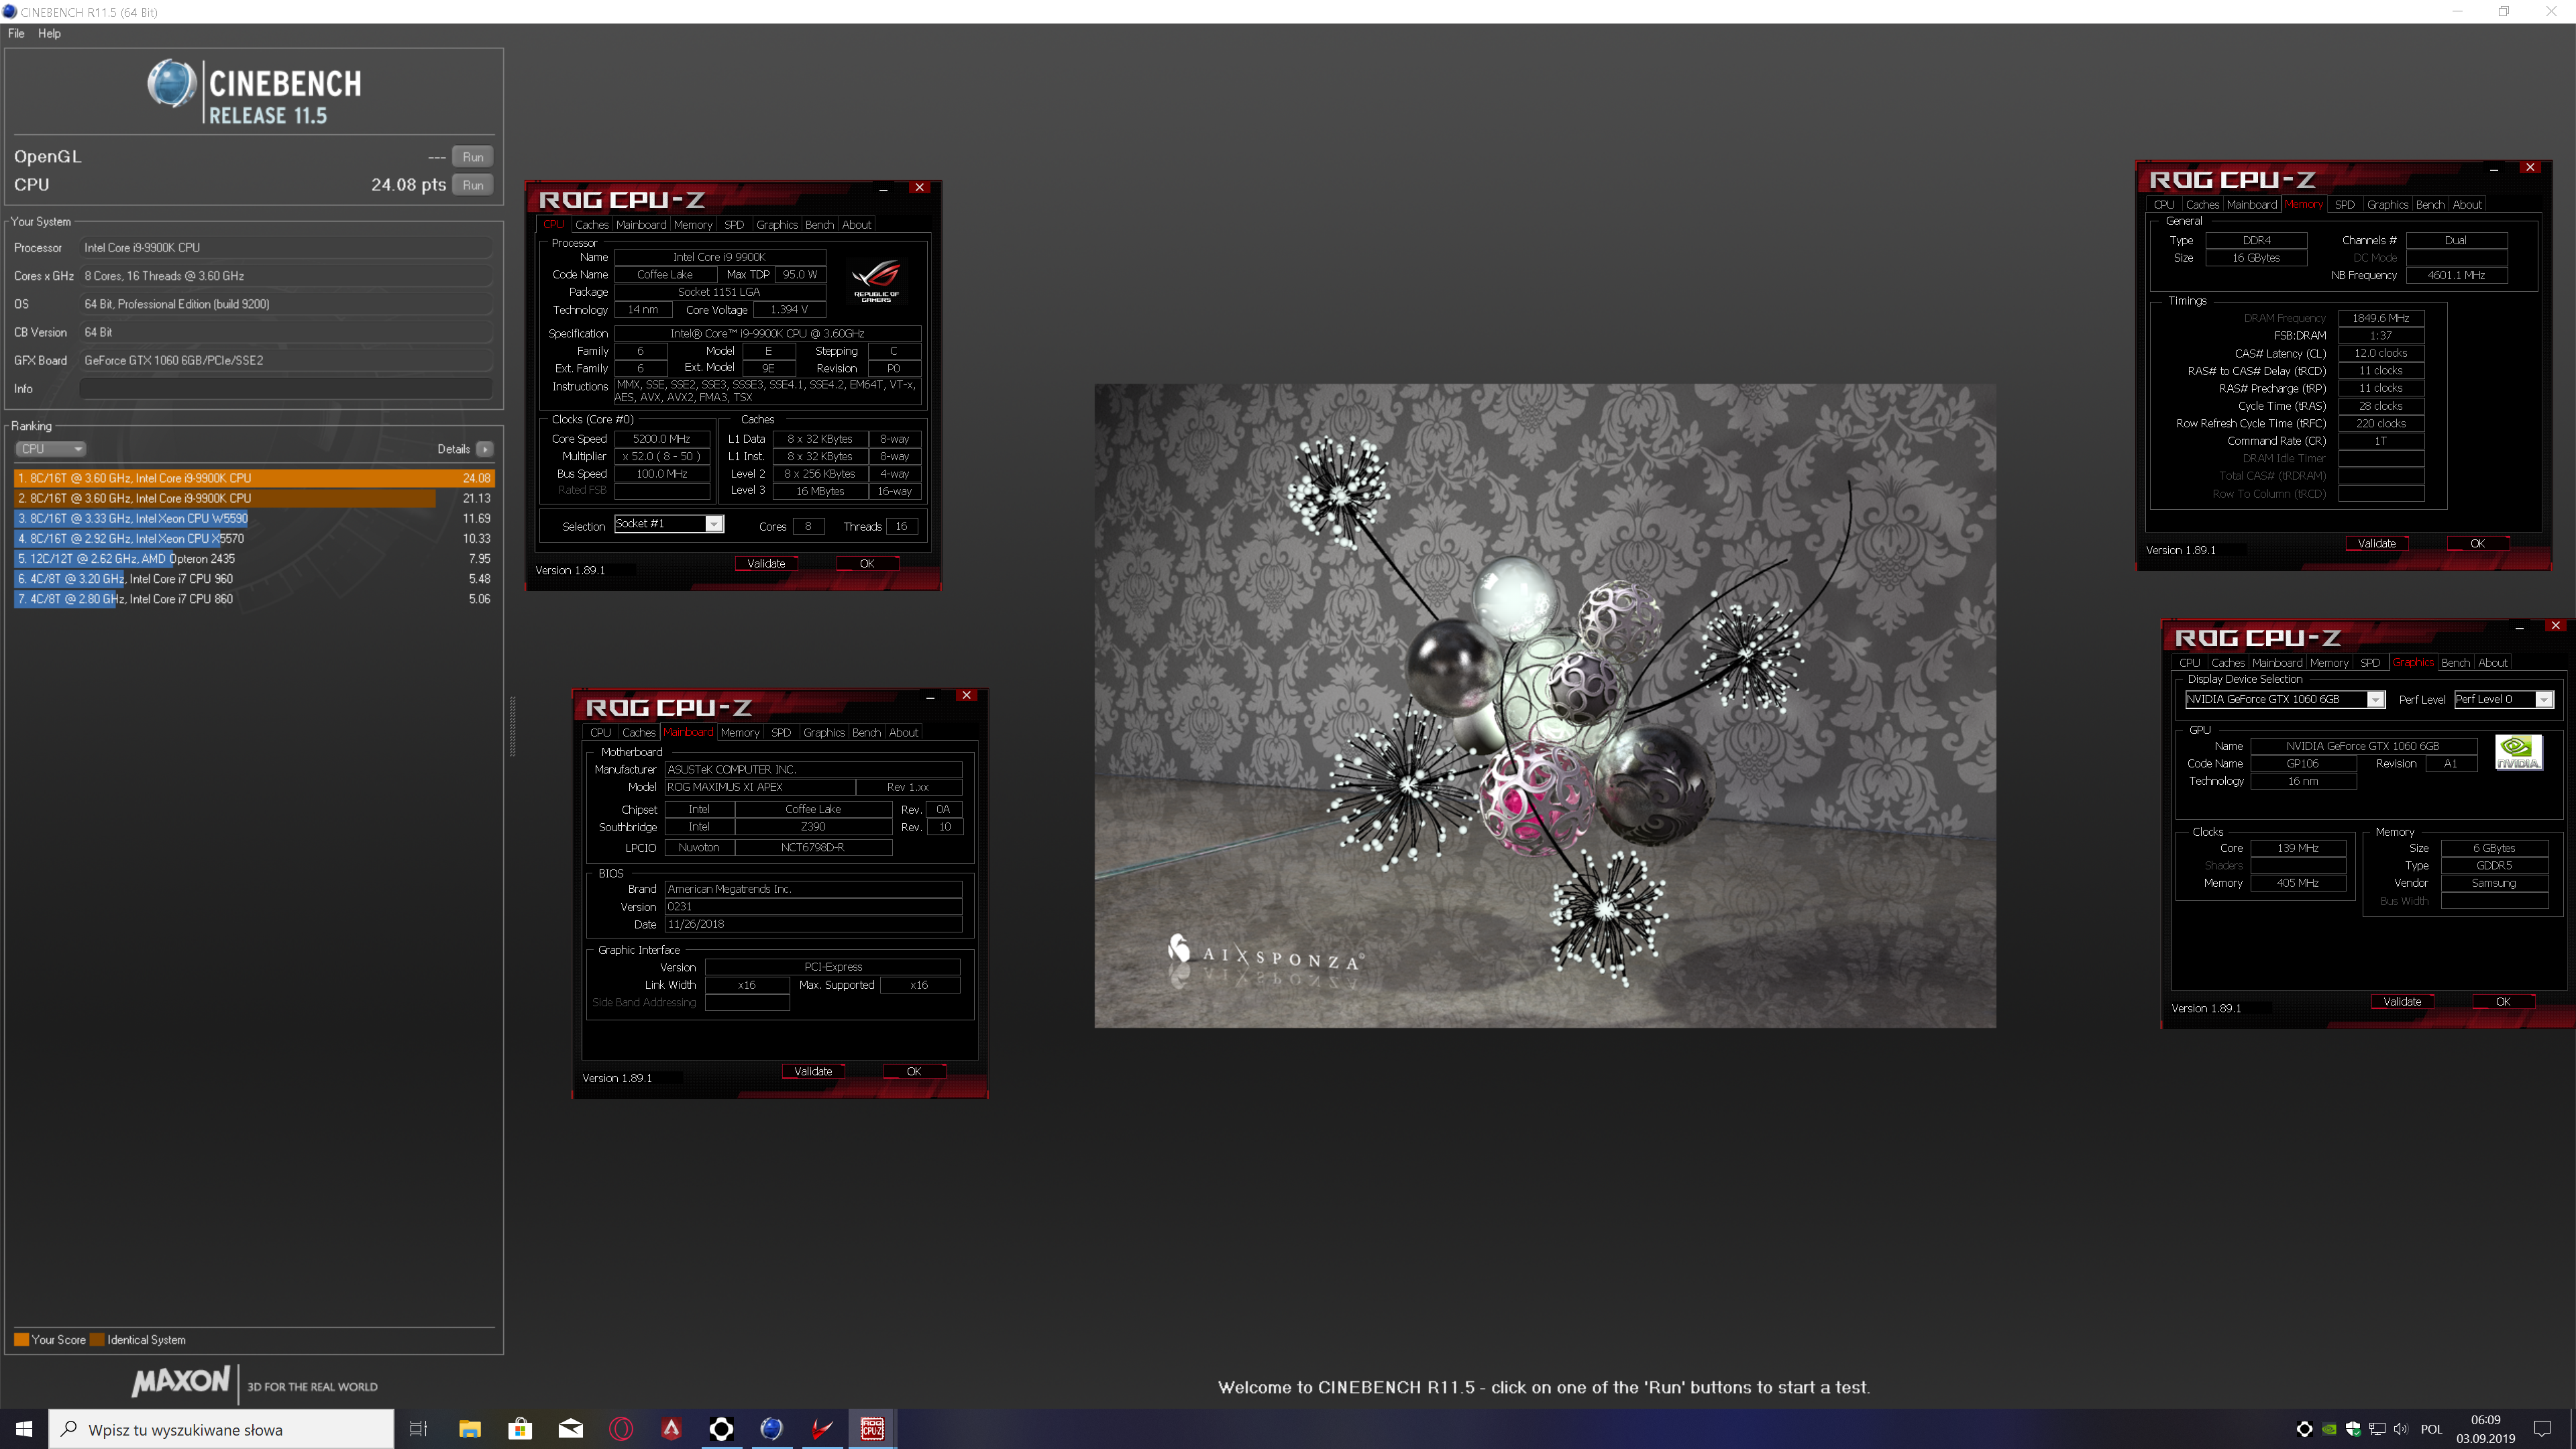This screenshot has width=2576, height=1449.
Task: Select the Xeon W5590 ranking row
Action: tap(254, 518)
